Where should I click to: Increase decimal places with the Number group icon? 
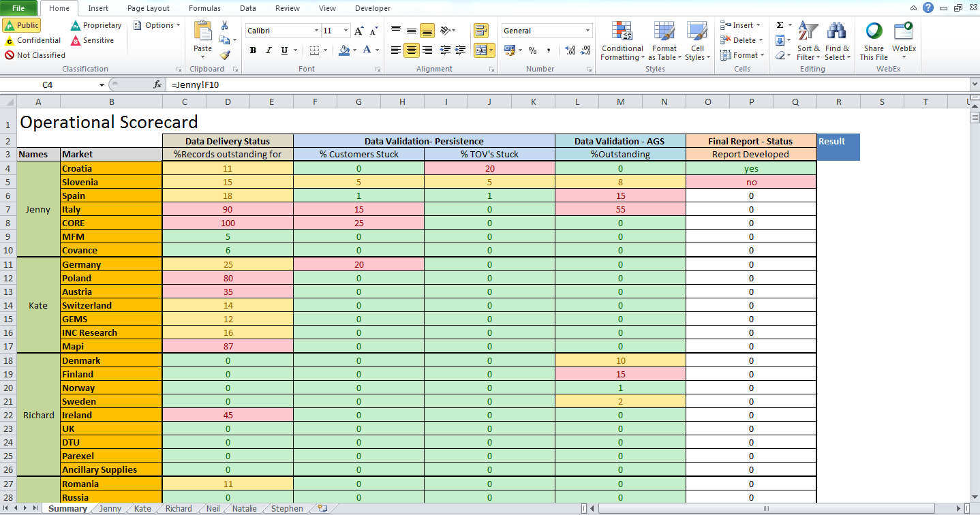(570, 50)
